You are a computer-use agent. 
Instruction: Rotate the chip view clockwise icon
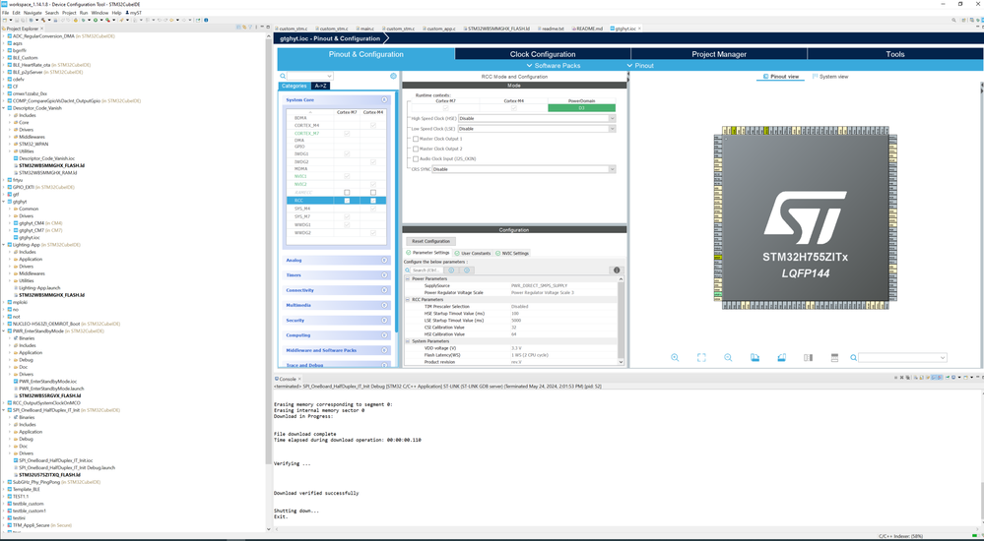pyautogui.click(x=754, y=358)
